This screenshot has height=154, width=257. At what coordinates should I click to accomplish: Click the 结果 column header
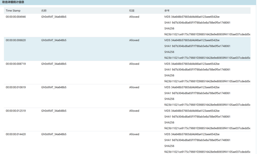(132, 11)
